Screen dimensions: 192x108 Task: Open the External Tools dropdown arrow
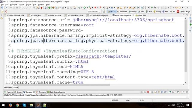(x=92, y=7)
